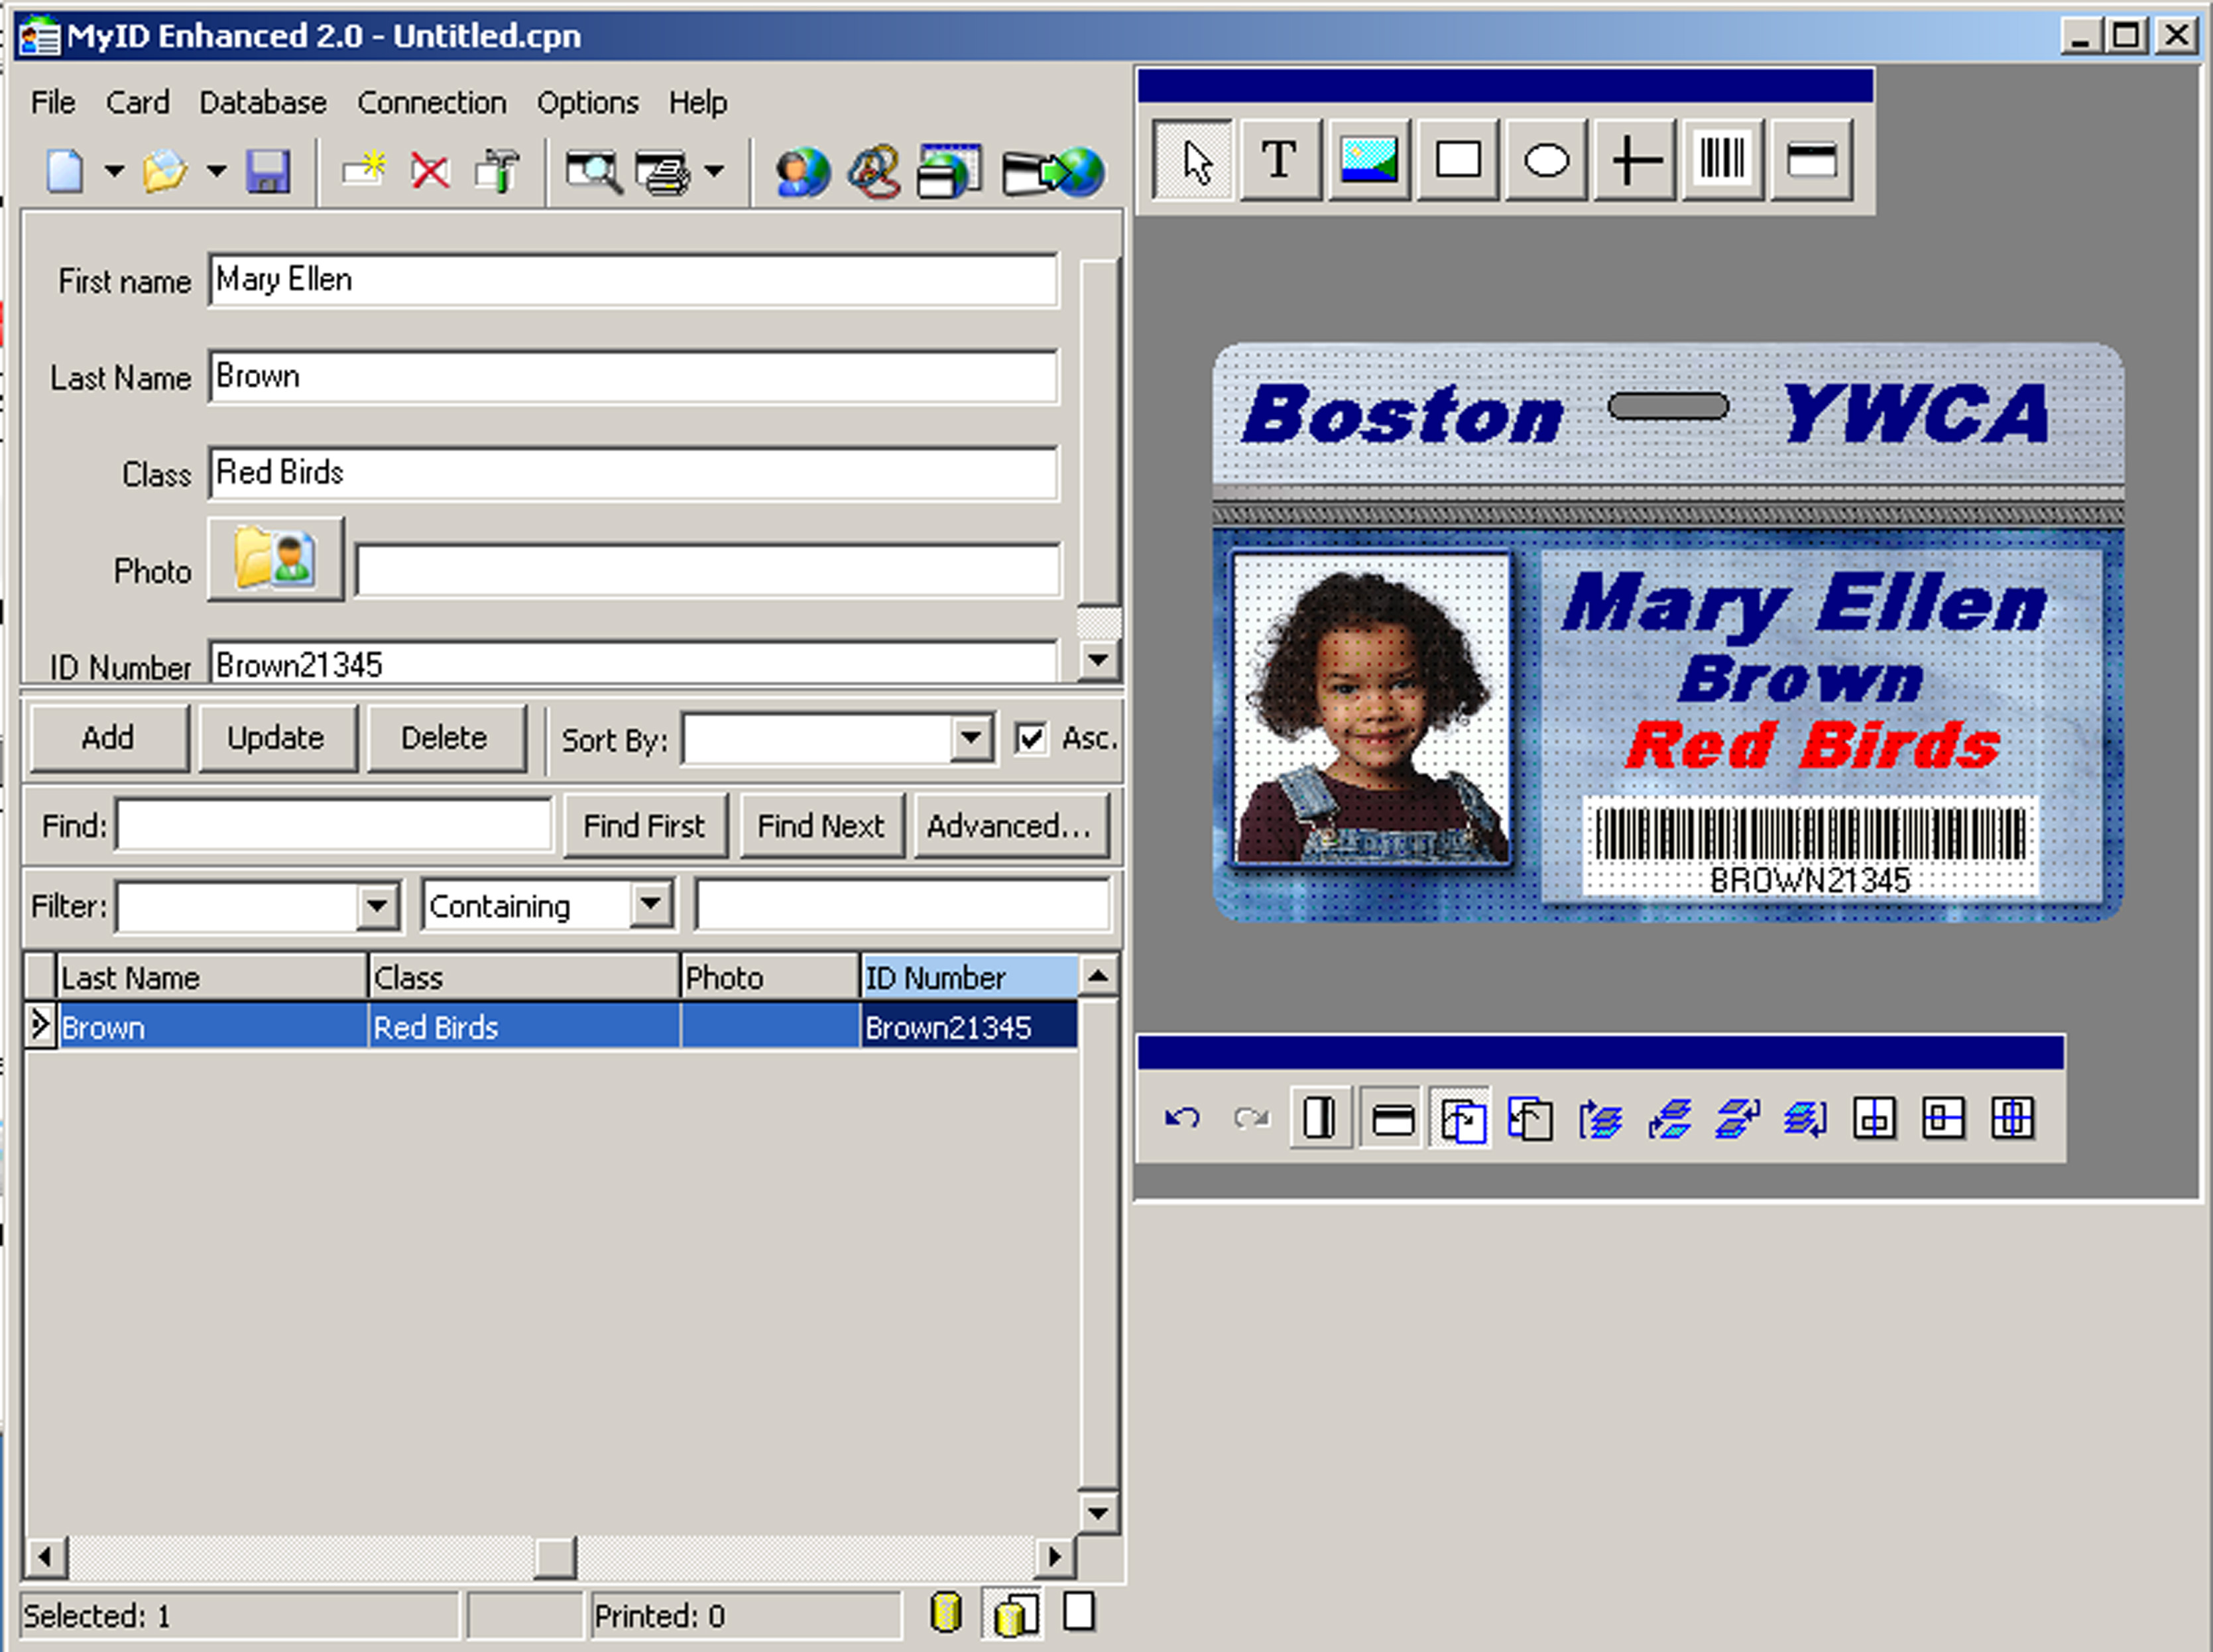Click the photo browse folder button
The image size is (2213, 1652).
tap(275, 559)
